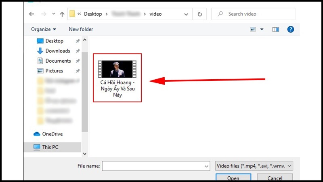Image resolution: width=323 pixels, height=182 pixels.
Task: Open the recent locations chevron
Action: pos(54,14)
